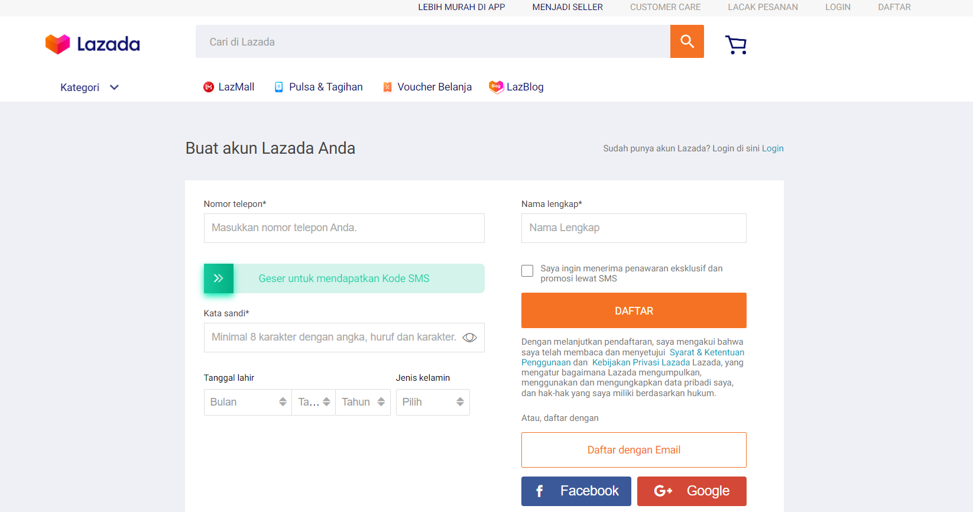
Task: Click the LazMall red badge icon
Action: coord(209,87)
